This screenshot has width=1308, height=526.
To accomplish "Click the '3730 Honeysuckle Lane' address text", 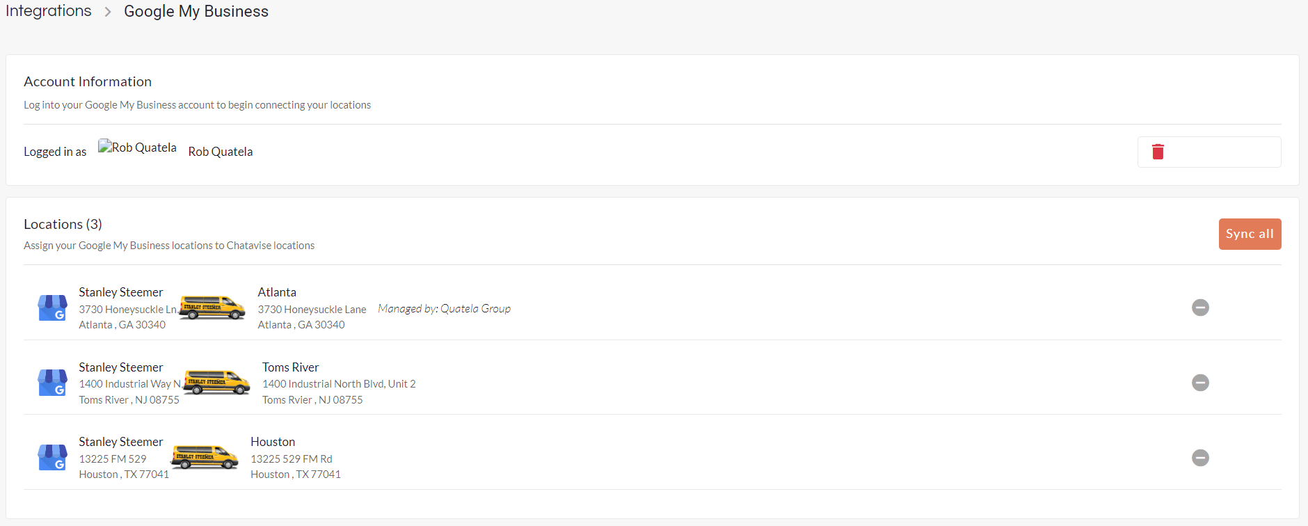I will 312,309.
